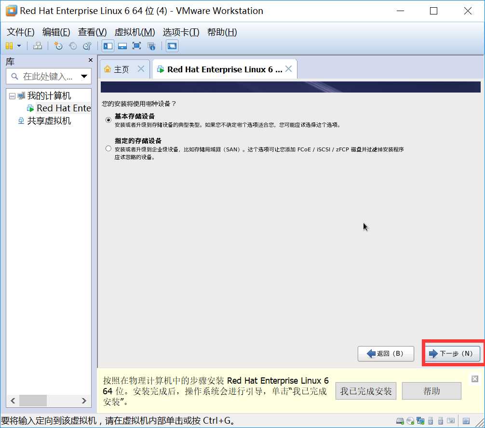Viewport: 485px width, 428px height.
Task: Click the 返回 (B) back button
Action: click(386, 353)
